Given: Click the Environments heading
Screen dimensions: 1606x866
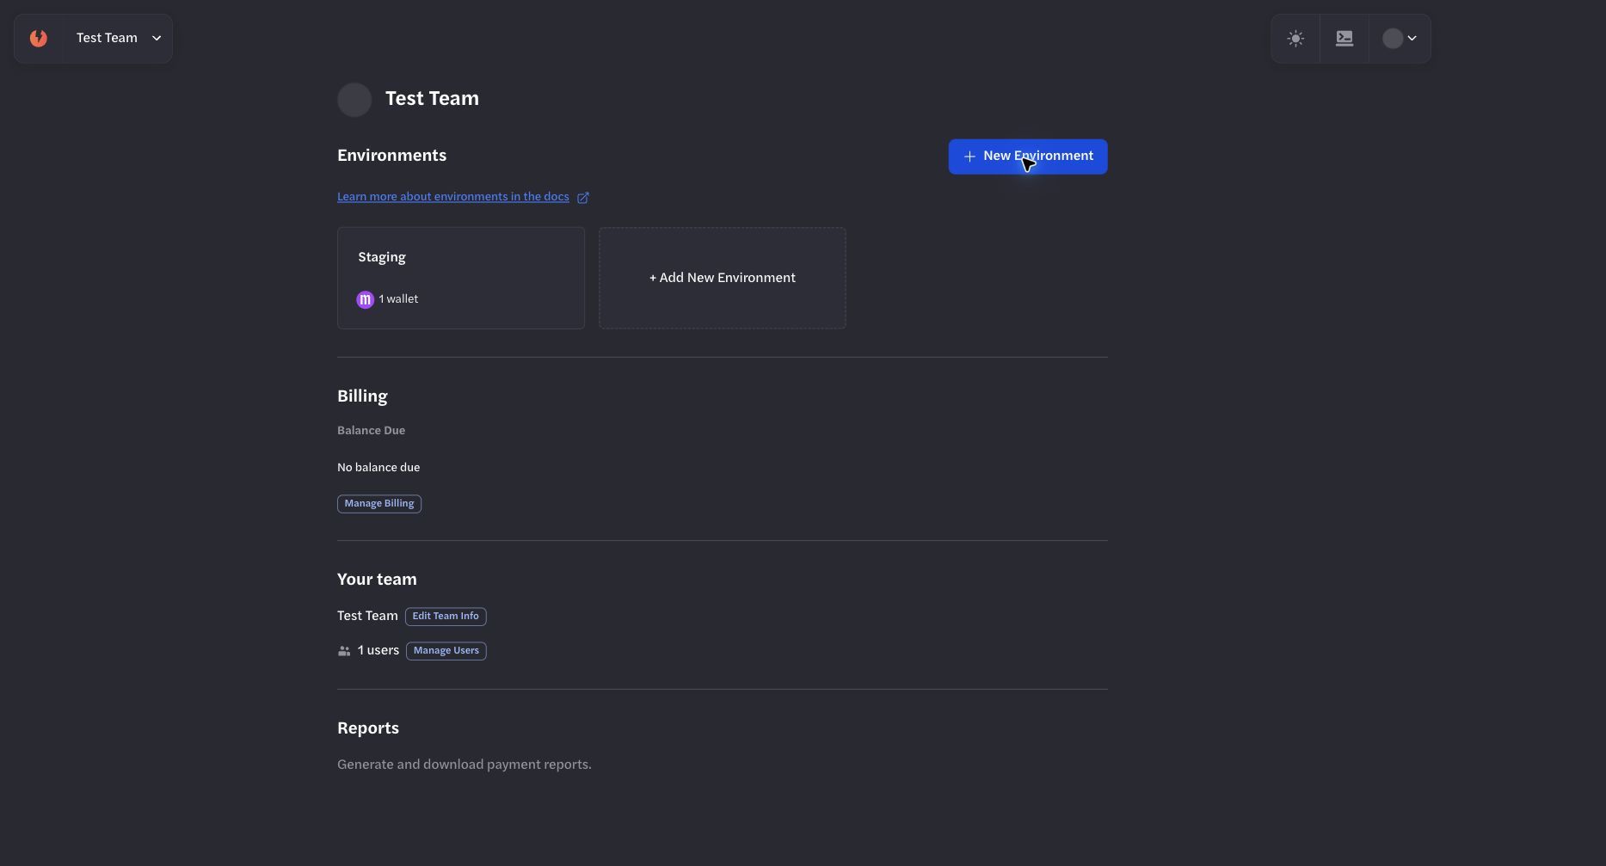Looking at the screenshot, I should 391,156.
